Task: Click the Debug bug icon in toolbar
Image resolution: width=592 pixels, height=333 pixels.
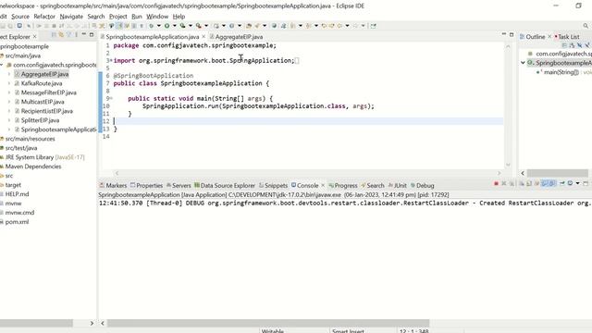Action: coord(151,26)
